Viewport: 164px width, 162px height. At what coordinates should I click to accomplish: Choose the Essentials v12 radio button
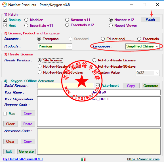tap(67, 25)
